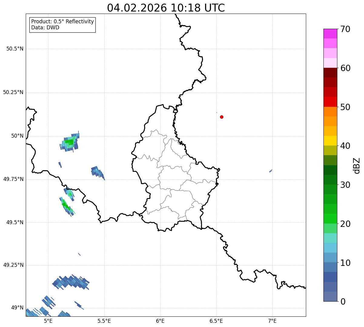Click the 6.5°E longitude label
This screenshot has width=364, height=327.
pos(216,321)
